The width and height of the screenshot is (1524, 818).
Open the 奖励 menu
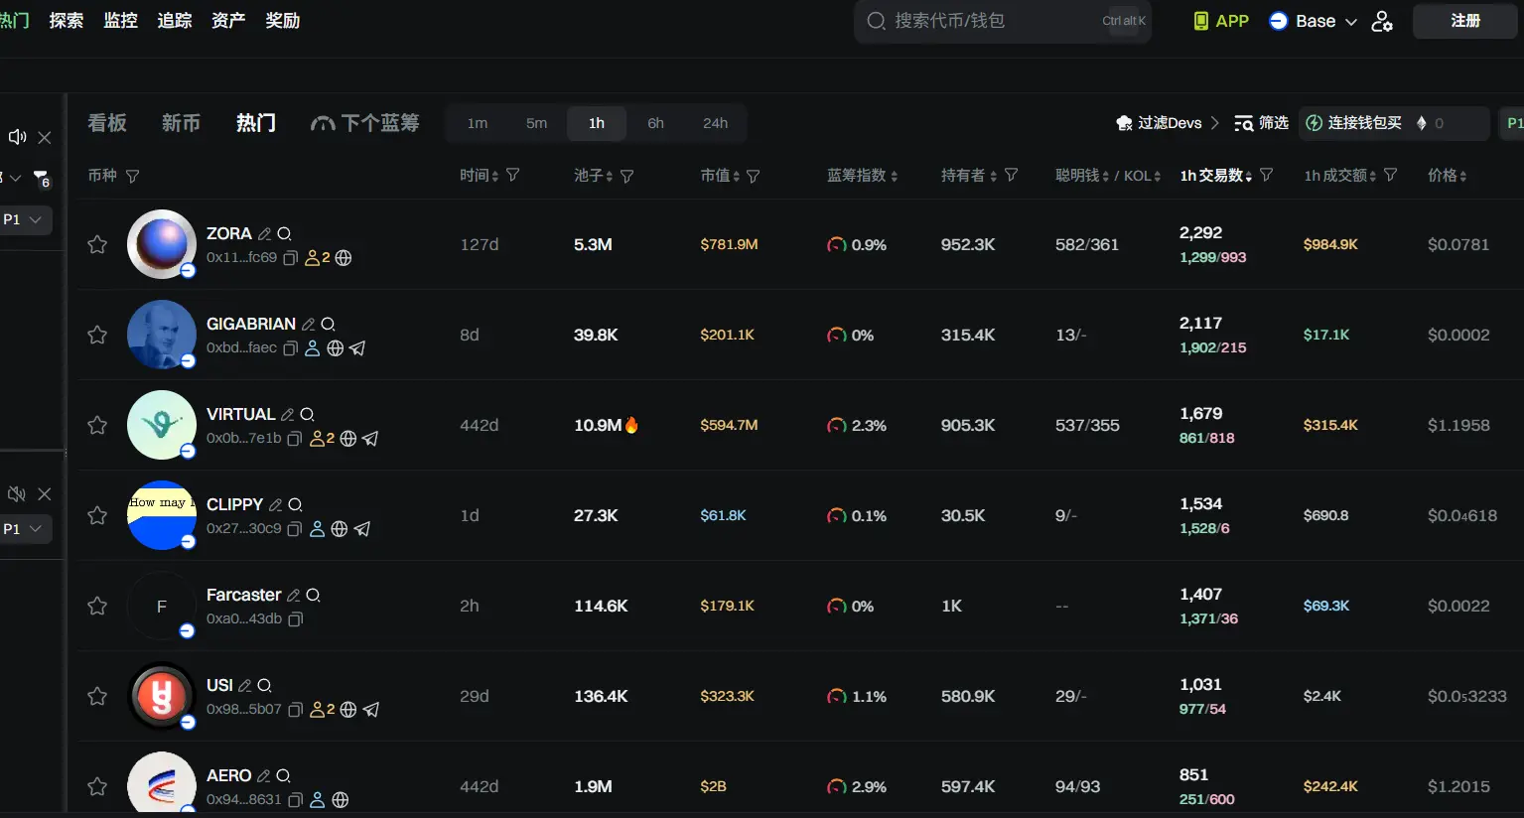(x=282, y=21)
